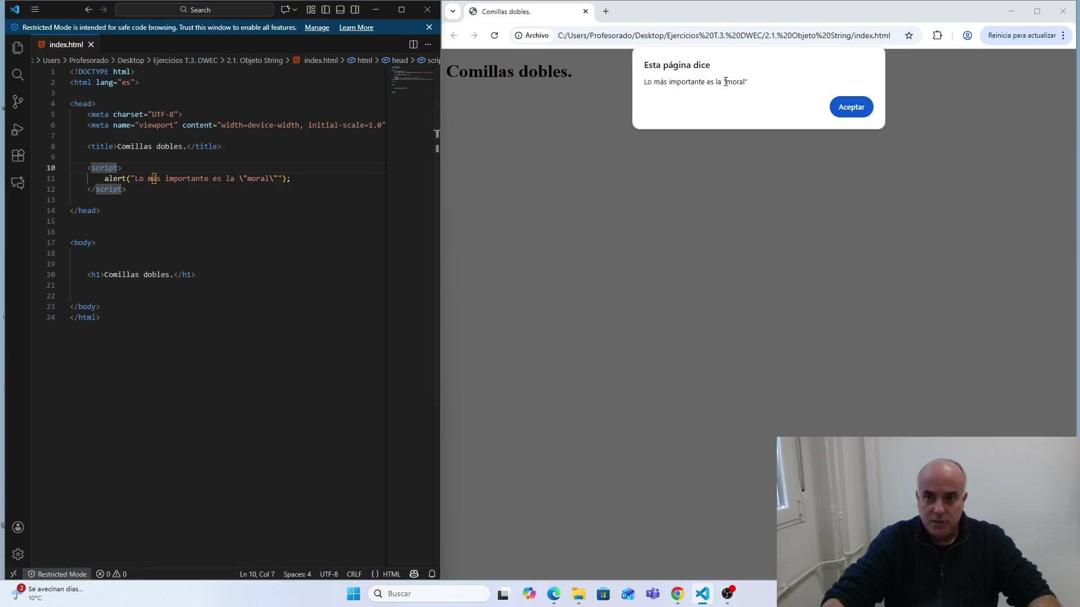Screen dimensions: 1080x607
Task: Open Copilot status icon in status bar
Action: click(x=414, y=574)
